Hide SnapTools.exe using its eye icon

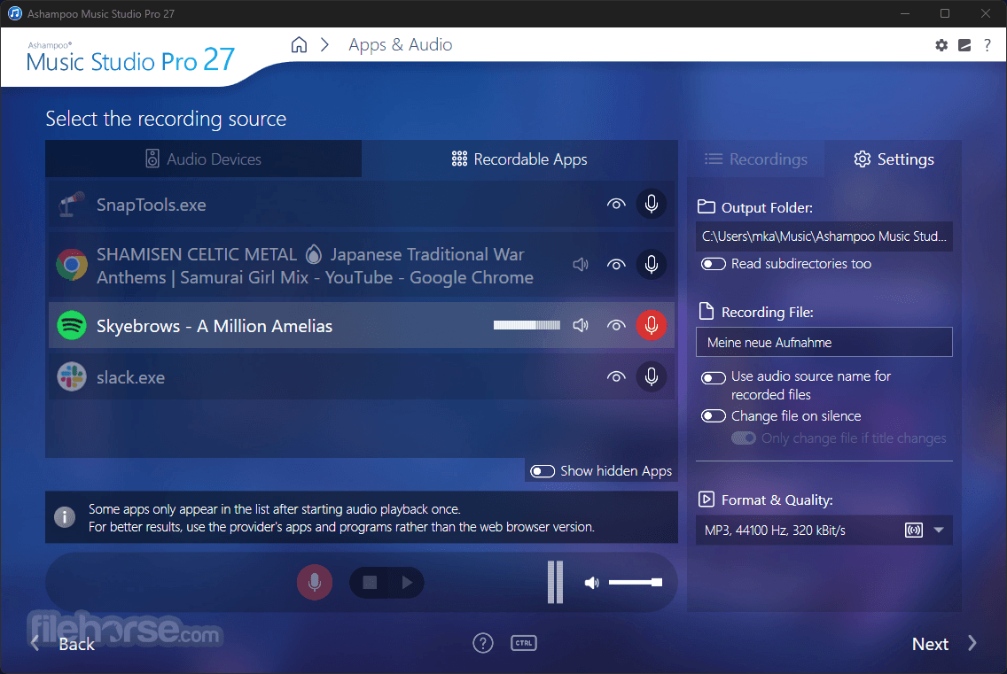click(x=616, y=204)
